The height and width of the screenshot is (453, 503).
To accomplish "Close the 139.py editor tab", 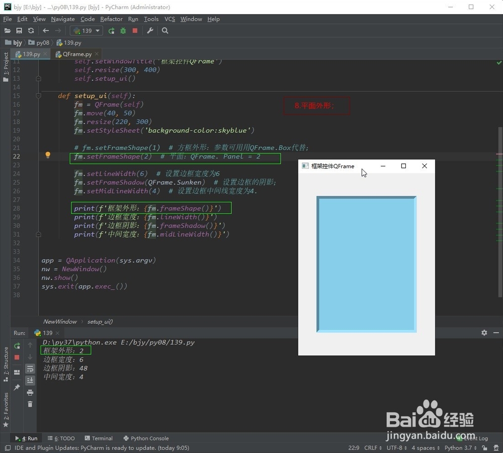I will (45, 54).
